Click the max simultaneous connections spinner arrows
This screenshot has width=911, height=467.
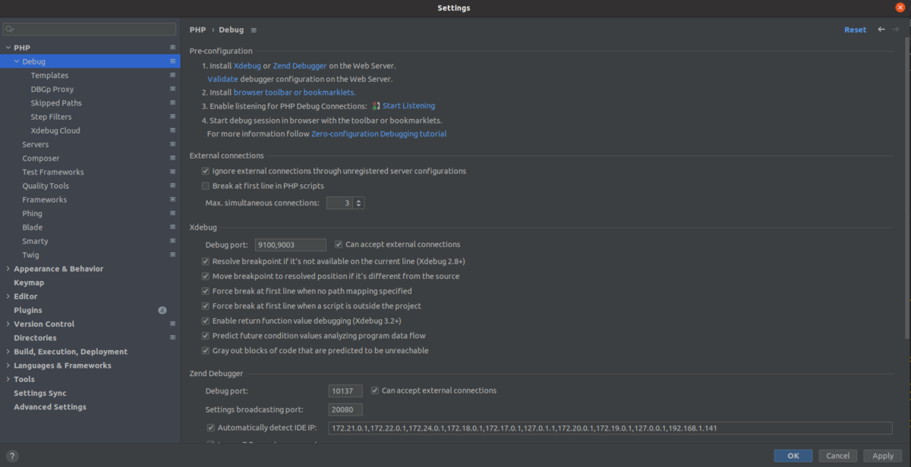click(x=358, y=203)
